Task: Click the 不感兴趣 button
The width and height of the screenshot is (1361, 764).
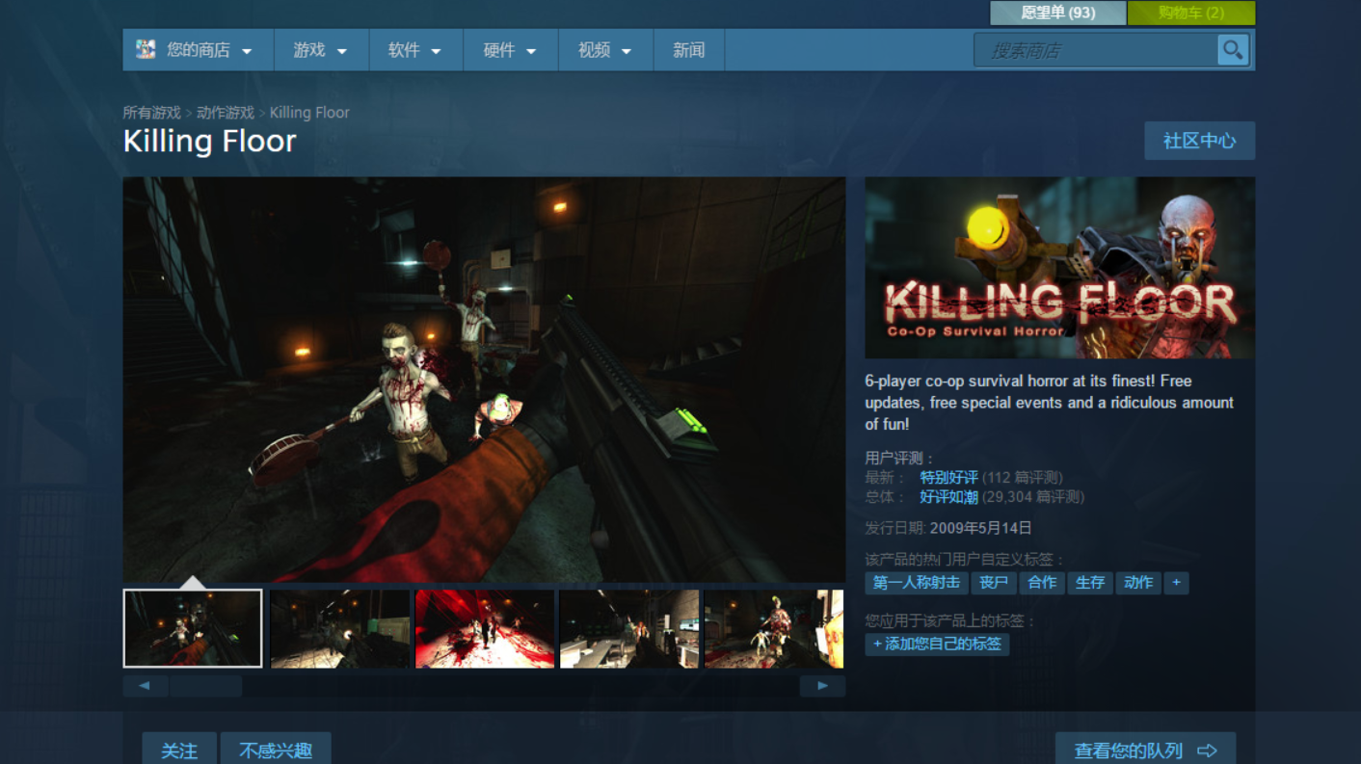Action: pyautogui.click(x=276, y=750)
